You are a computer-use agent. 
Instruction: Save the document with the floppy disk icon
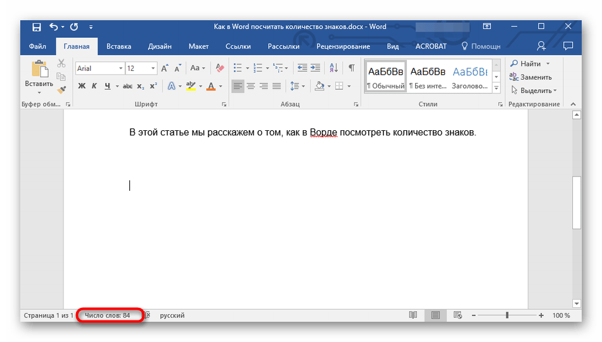[37, 27]
